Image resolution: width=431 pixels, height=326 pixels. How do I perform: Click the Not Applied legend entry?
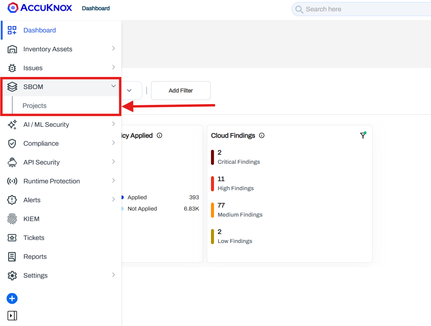click(142, 209)
